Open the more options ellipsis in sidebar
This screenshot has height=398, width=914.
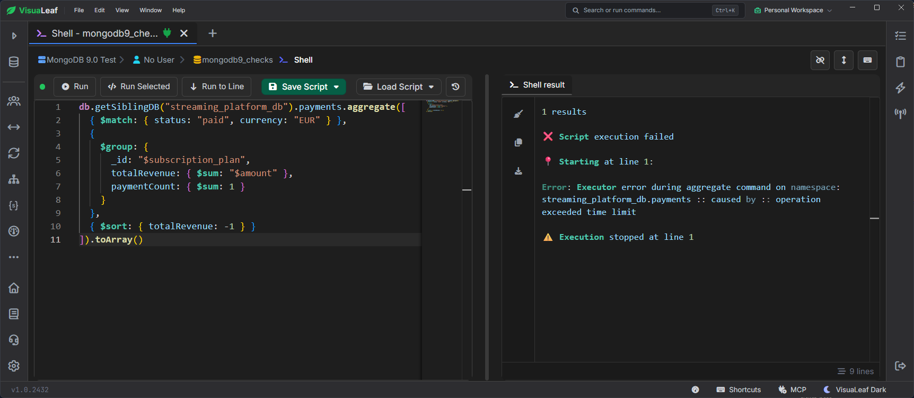tap(14, 257)
